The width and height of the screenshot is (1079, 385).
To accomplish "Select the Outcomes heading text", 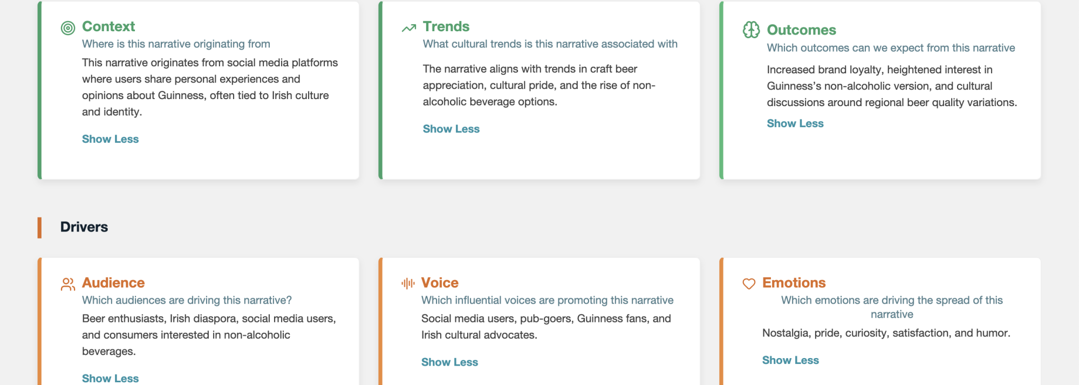I will click(802, 30).
